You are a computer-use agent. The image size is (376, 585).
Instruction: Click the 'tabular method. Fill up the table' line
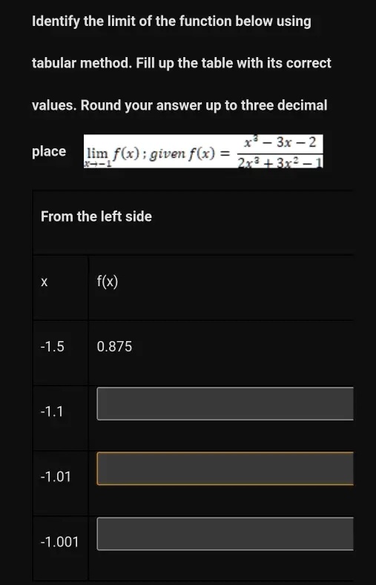(181, 63)
